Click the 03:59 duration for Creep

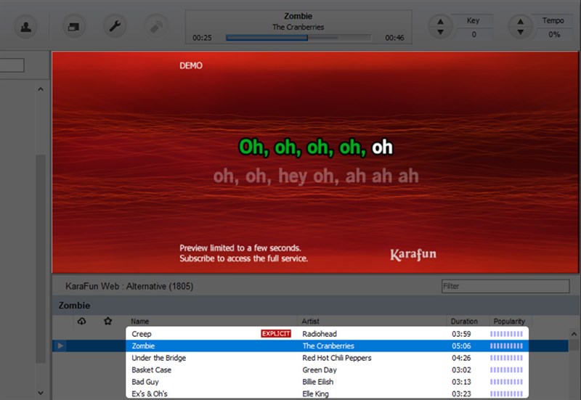[x=461, y=334]
